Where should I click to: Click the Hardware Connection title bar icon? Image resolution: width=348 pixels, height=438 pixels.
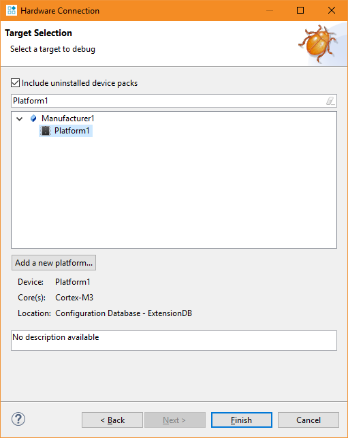pyautogui.click(x=12, y=10)
